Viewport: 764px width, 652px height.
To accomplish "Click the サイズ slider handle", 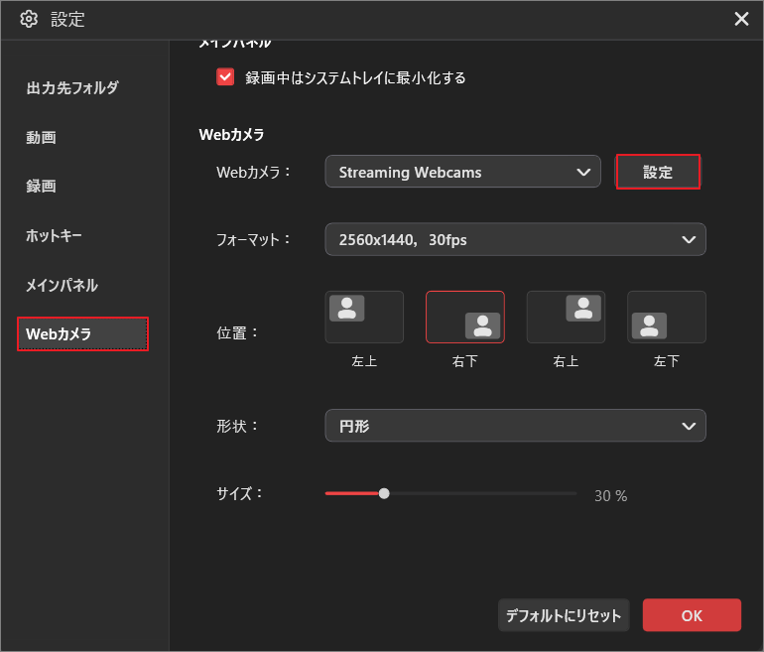I will 384,493.
